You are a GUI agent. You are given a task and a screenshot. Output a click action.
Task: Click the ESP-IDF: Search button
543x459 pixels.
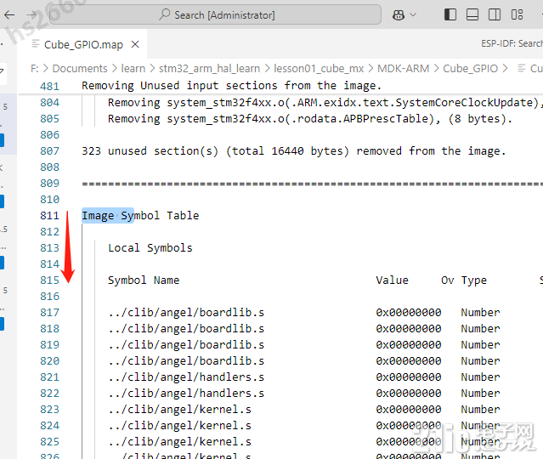click(512, 43)
